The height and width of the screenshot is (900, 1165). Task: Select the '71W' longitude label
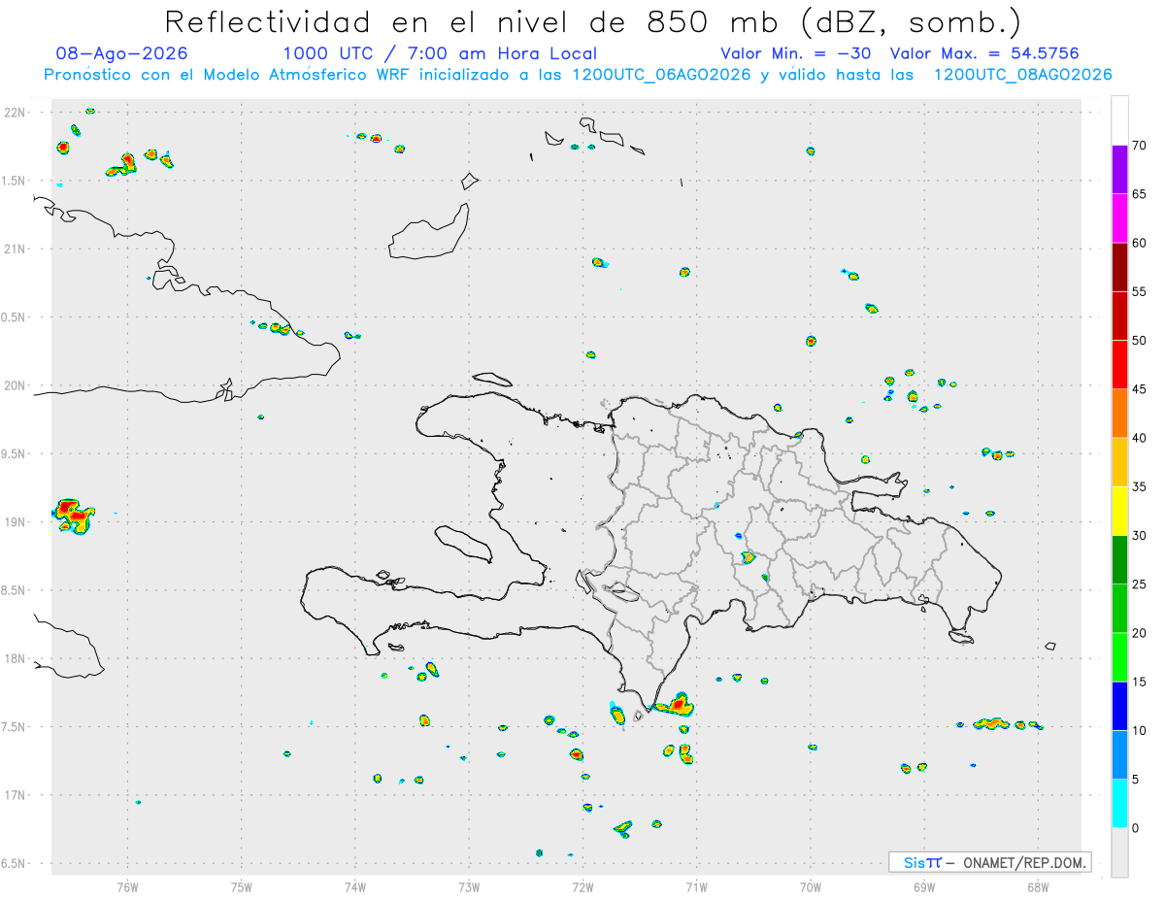point(696,887)
